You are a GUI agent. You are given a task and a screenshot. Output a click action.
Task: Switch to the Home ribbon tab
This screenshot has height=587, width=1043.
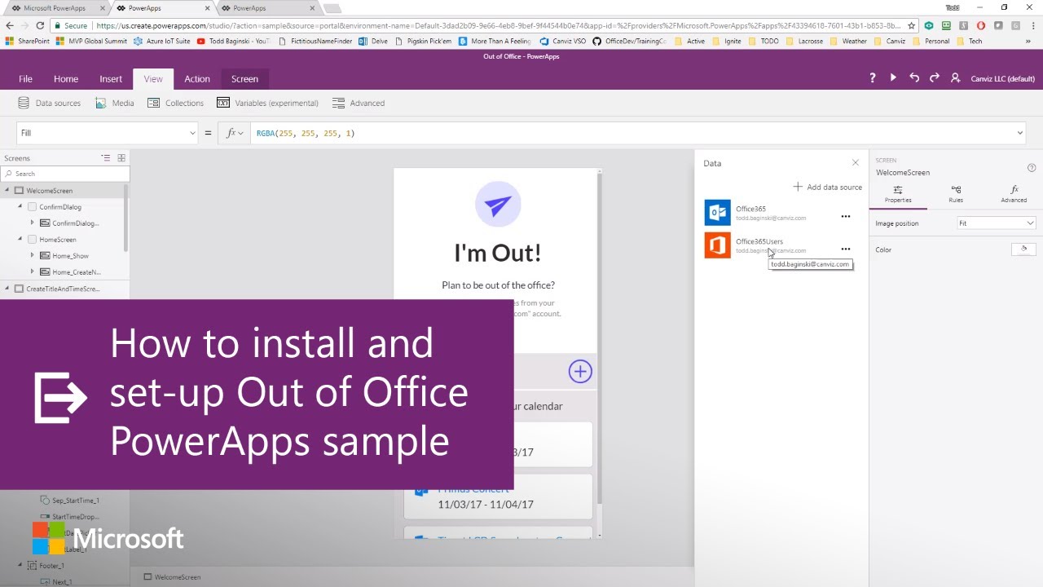point(66,79)
